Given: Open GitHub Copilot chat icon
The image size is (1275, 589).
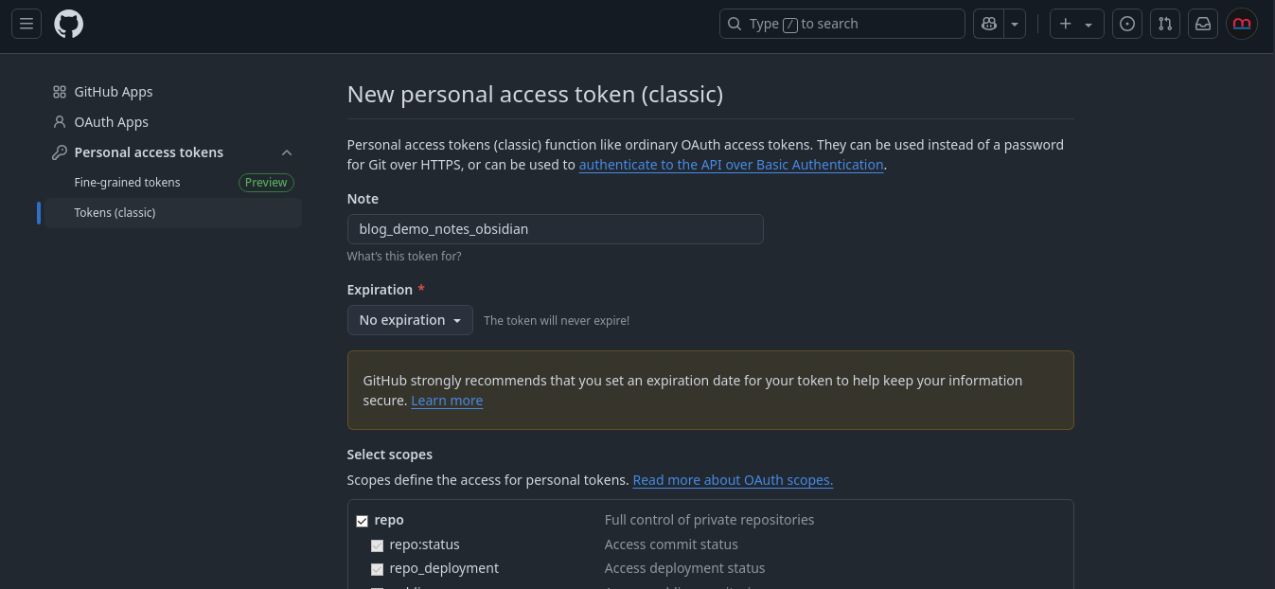Looking at the screenshot, I should [989, 24].
